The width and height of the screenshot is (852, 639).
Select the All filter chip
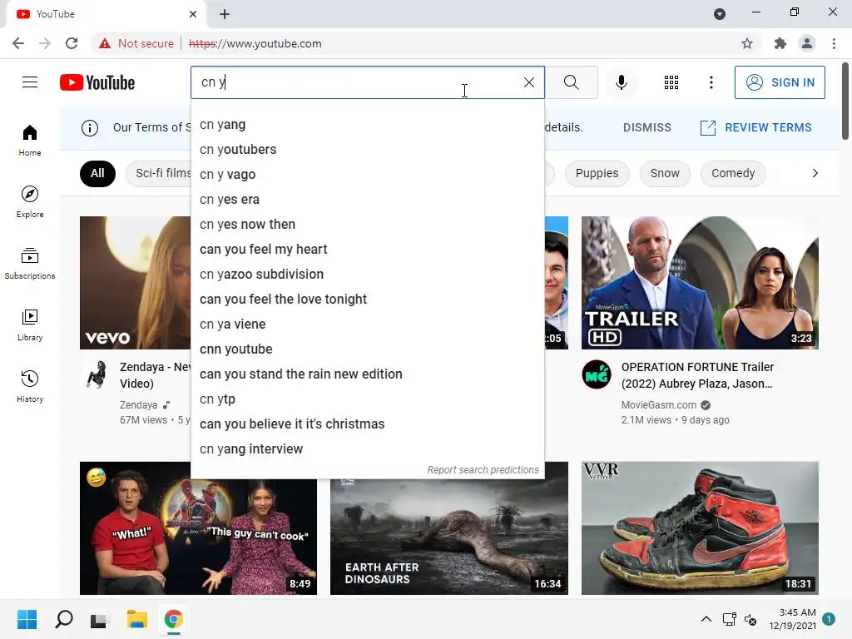97,174
